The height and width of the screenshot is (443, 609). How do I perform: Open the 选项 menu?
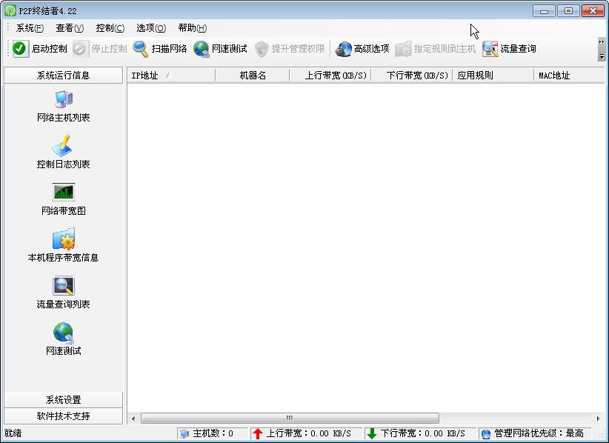(x=150, y=28)
